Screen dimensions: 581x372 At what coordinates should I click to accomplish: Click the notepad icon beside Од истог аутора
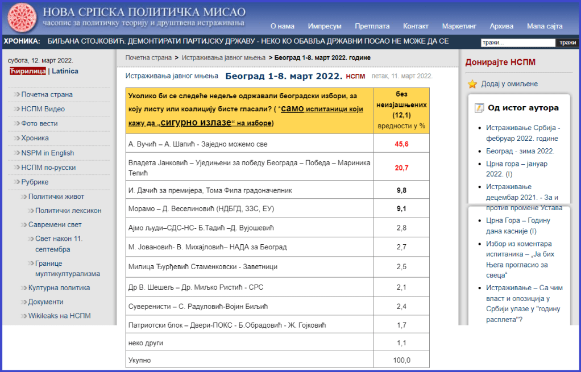479,108
